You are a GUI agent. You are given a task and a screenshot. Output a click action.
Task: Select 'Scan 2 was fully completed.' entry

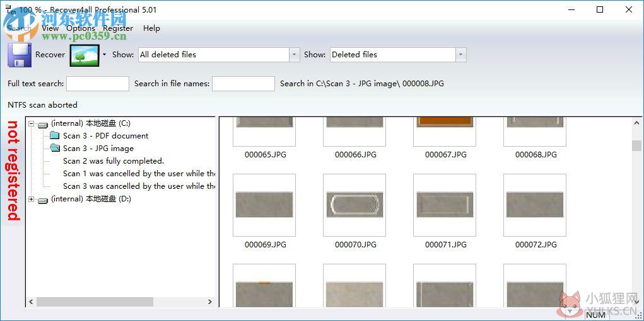pos(114,161)
